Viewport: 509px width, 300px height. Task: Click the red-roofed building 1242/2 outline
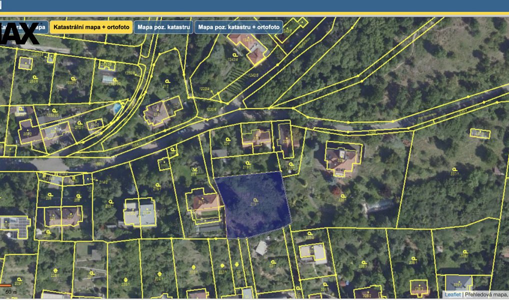248,48
